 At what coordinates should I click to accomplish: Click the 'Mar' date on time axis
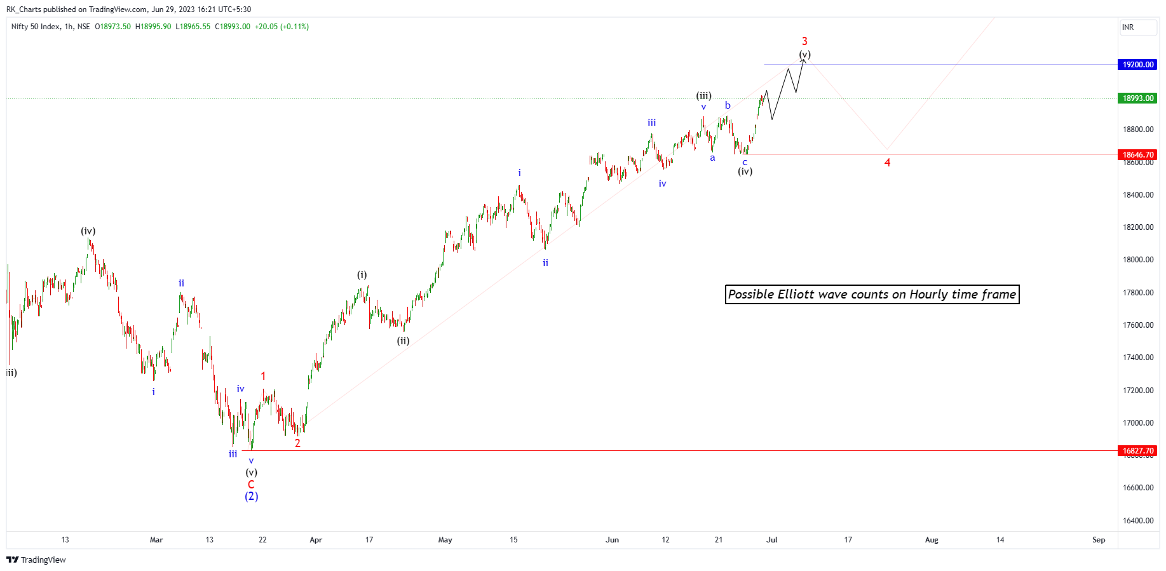tap(156, 540)
